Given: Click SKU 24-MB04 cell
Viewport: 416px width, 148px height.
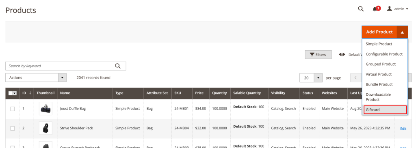Looking at the screenshot, I should (182, 128).
